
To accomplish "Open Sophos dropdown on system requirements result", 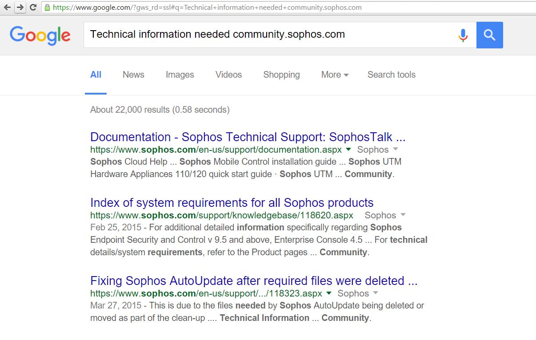I will pyautogui.click(x=385, y=215).
